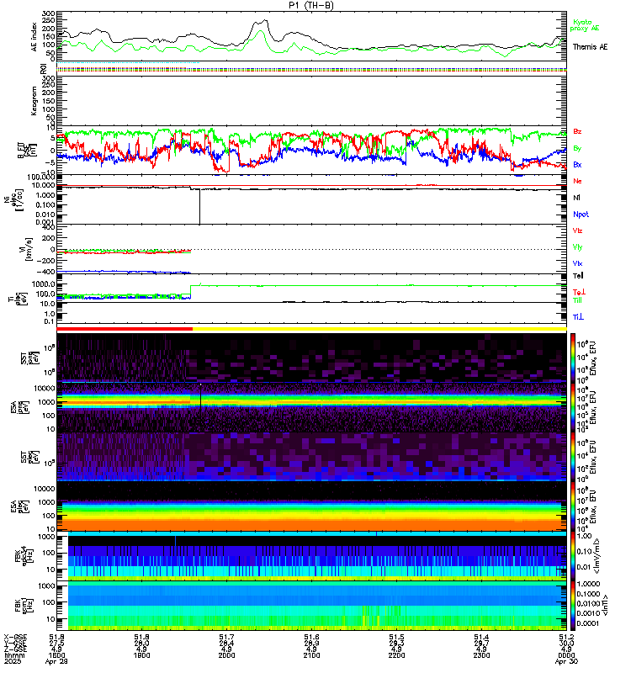This screenshot has height=673, width=631.
Task: Click the FBK edc12 mV/m color bar
Action: (x=573, y=556)
